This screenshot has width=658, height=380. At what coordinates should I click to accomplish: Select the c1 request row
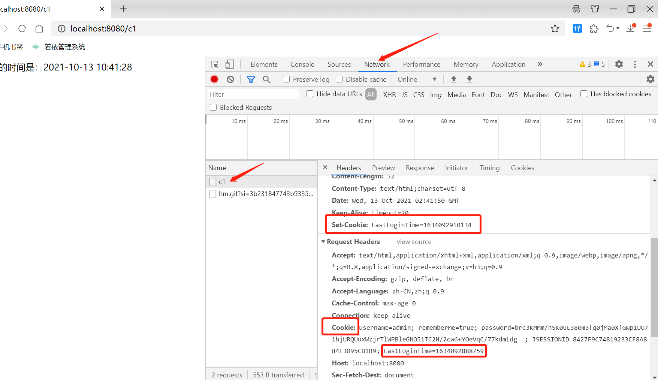(x=261, y=182)
